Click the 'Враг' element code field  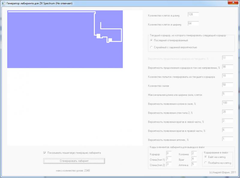tap(193, 159)
